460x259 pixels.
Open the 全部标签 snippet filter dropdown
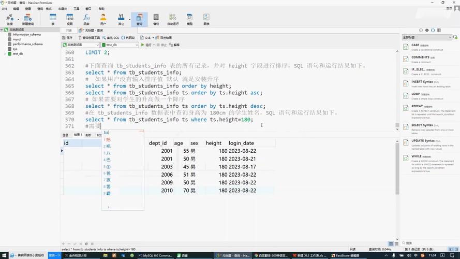tap(427, 37)
